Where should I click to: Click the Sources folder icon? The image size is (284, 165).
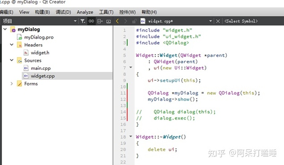19,60
